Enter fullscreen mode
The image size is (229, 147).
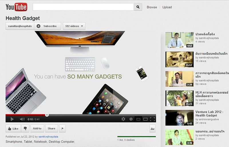[153, 119]
